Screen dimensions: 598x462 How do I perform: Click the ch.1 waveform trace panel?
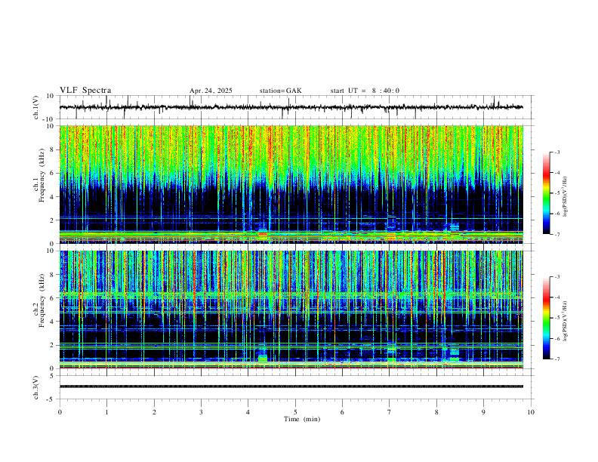[295, 107]
